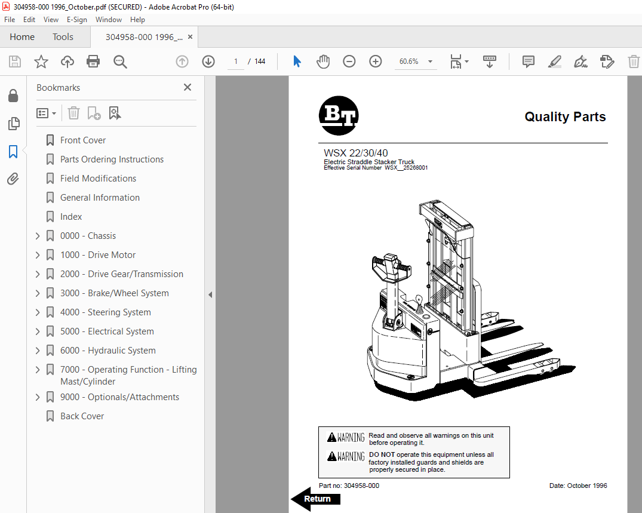Open the Edit menu
Viewport: 642px width, 513px height.
point(29,20)
